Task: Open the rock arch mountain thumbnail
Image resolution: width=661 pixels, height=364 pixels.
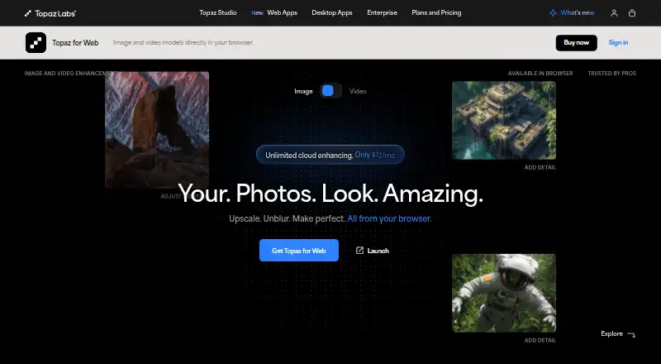Action: click(x=157, y=130)
